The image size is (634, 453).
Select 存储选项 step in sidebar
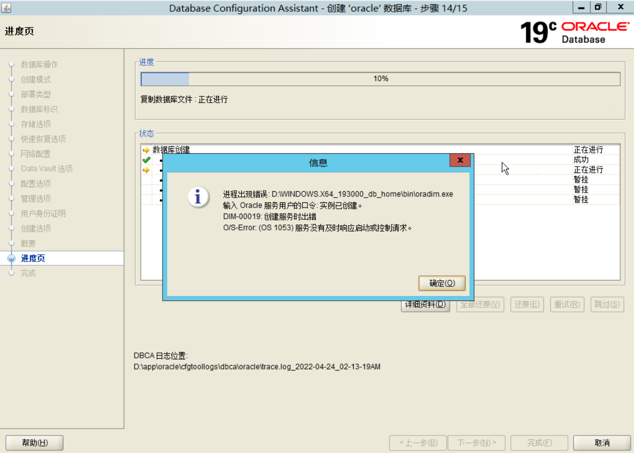[x=36, y=124]
